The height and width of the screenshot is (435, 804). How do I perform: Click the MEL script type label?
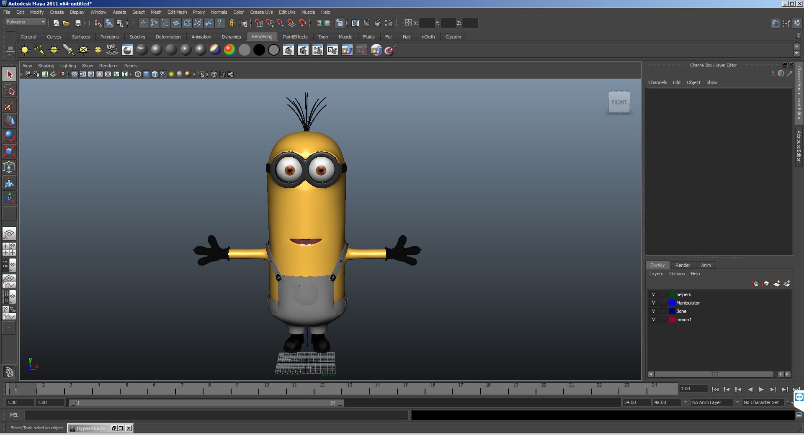(14, 415)
